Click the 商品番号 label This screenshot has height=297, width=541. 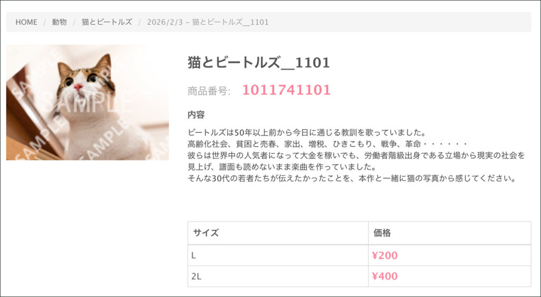pyautogui.click(x=209, y=91)
